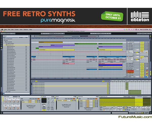Toggle Velocity device activator
The width and height of the screenshot is (152, 122).
click(x=42, y=97)
